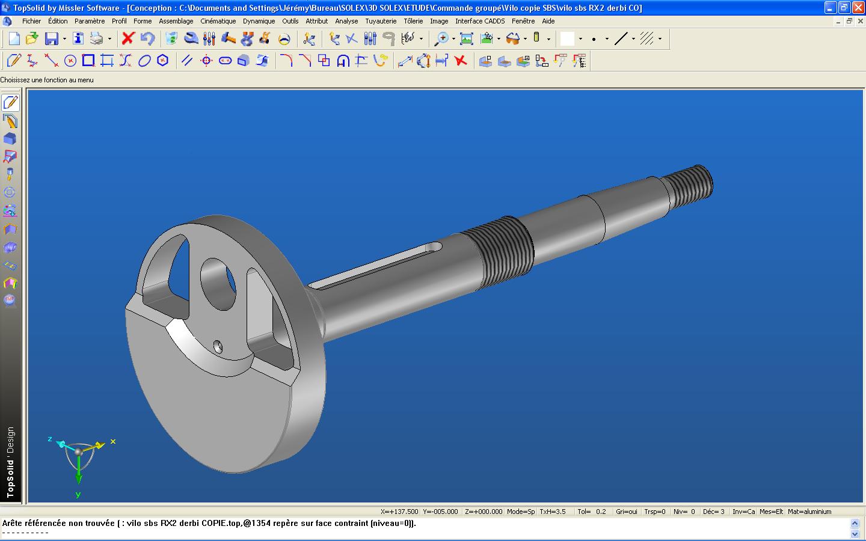Click the Undo arrow icon
Image resolution: width=866 pixels, height=541 pixels.
tap(147, 39)
